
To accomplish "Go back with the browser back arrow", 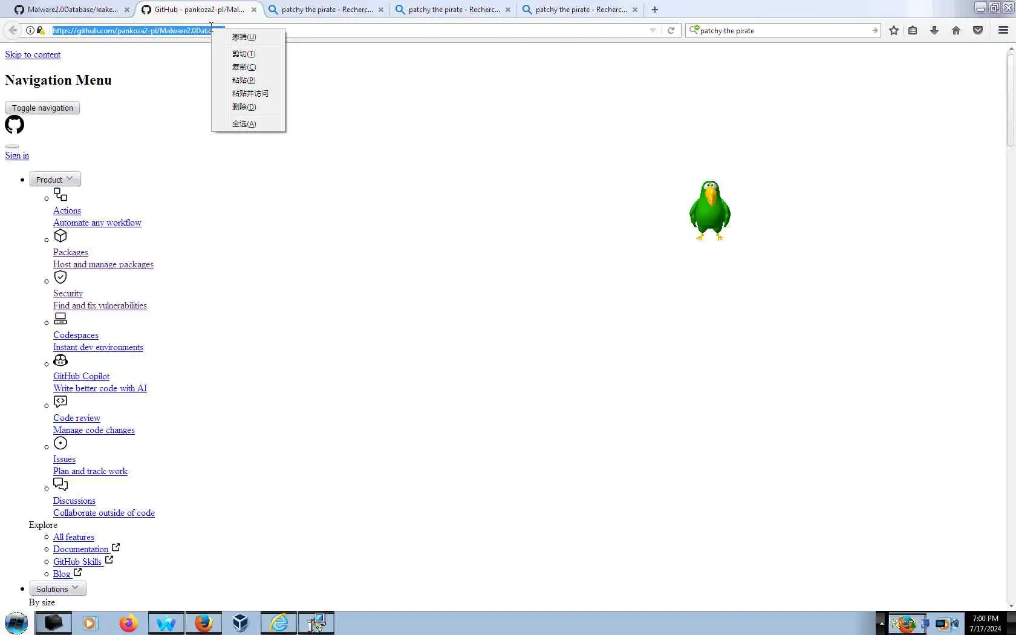I will coord(13,30).
